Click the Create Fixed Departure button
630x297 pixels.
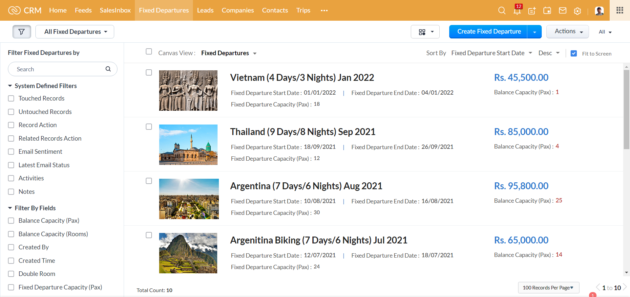click(489, 32)
